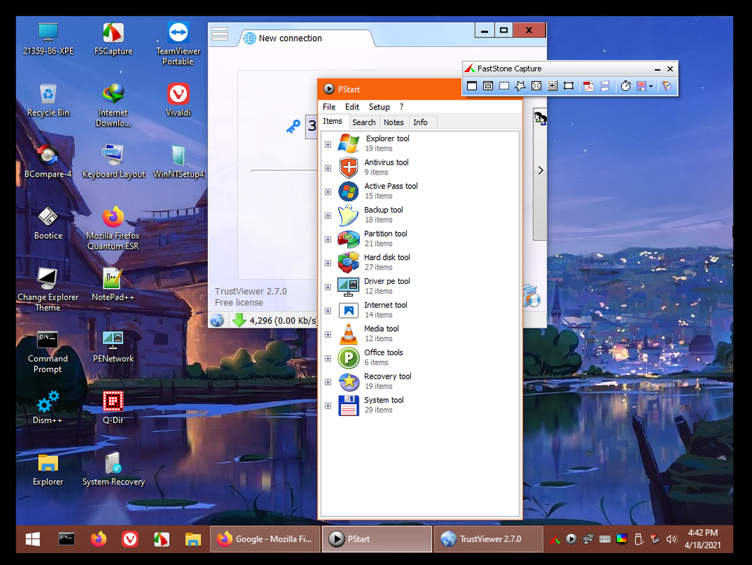Image resolution: width=752 pixels, height=565 pixels.
Task: Open PStart Edit menu
Action: coord(352,107)
